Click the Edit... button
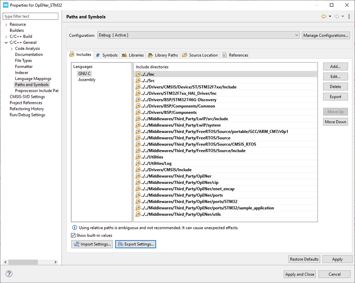Screen dimensions: 355x283 point(335,76)
